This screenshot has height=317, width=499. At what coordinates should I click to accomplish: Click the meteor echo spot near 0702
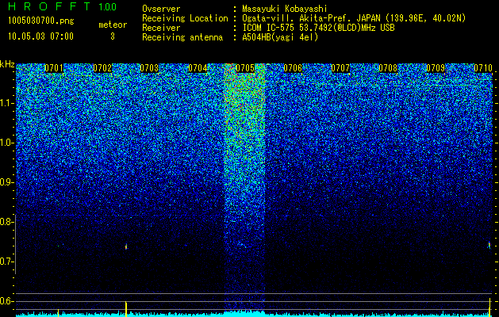tap(126, 246)
